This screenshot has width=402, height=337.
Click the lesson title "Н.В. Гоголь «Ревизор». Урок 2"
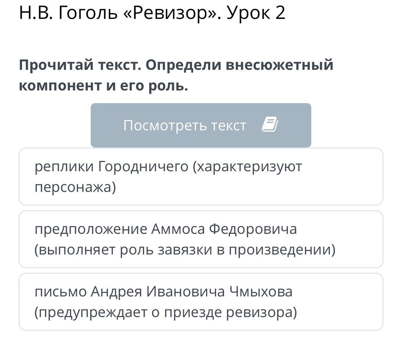152,13
